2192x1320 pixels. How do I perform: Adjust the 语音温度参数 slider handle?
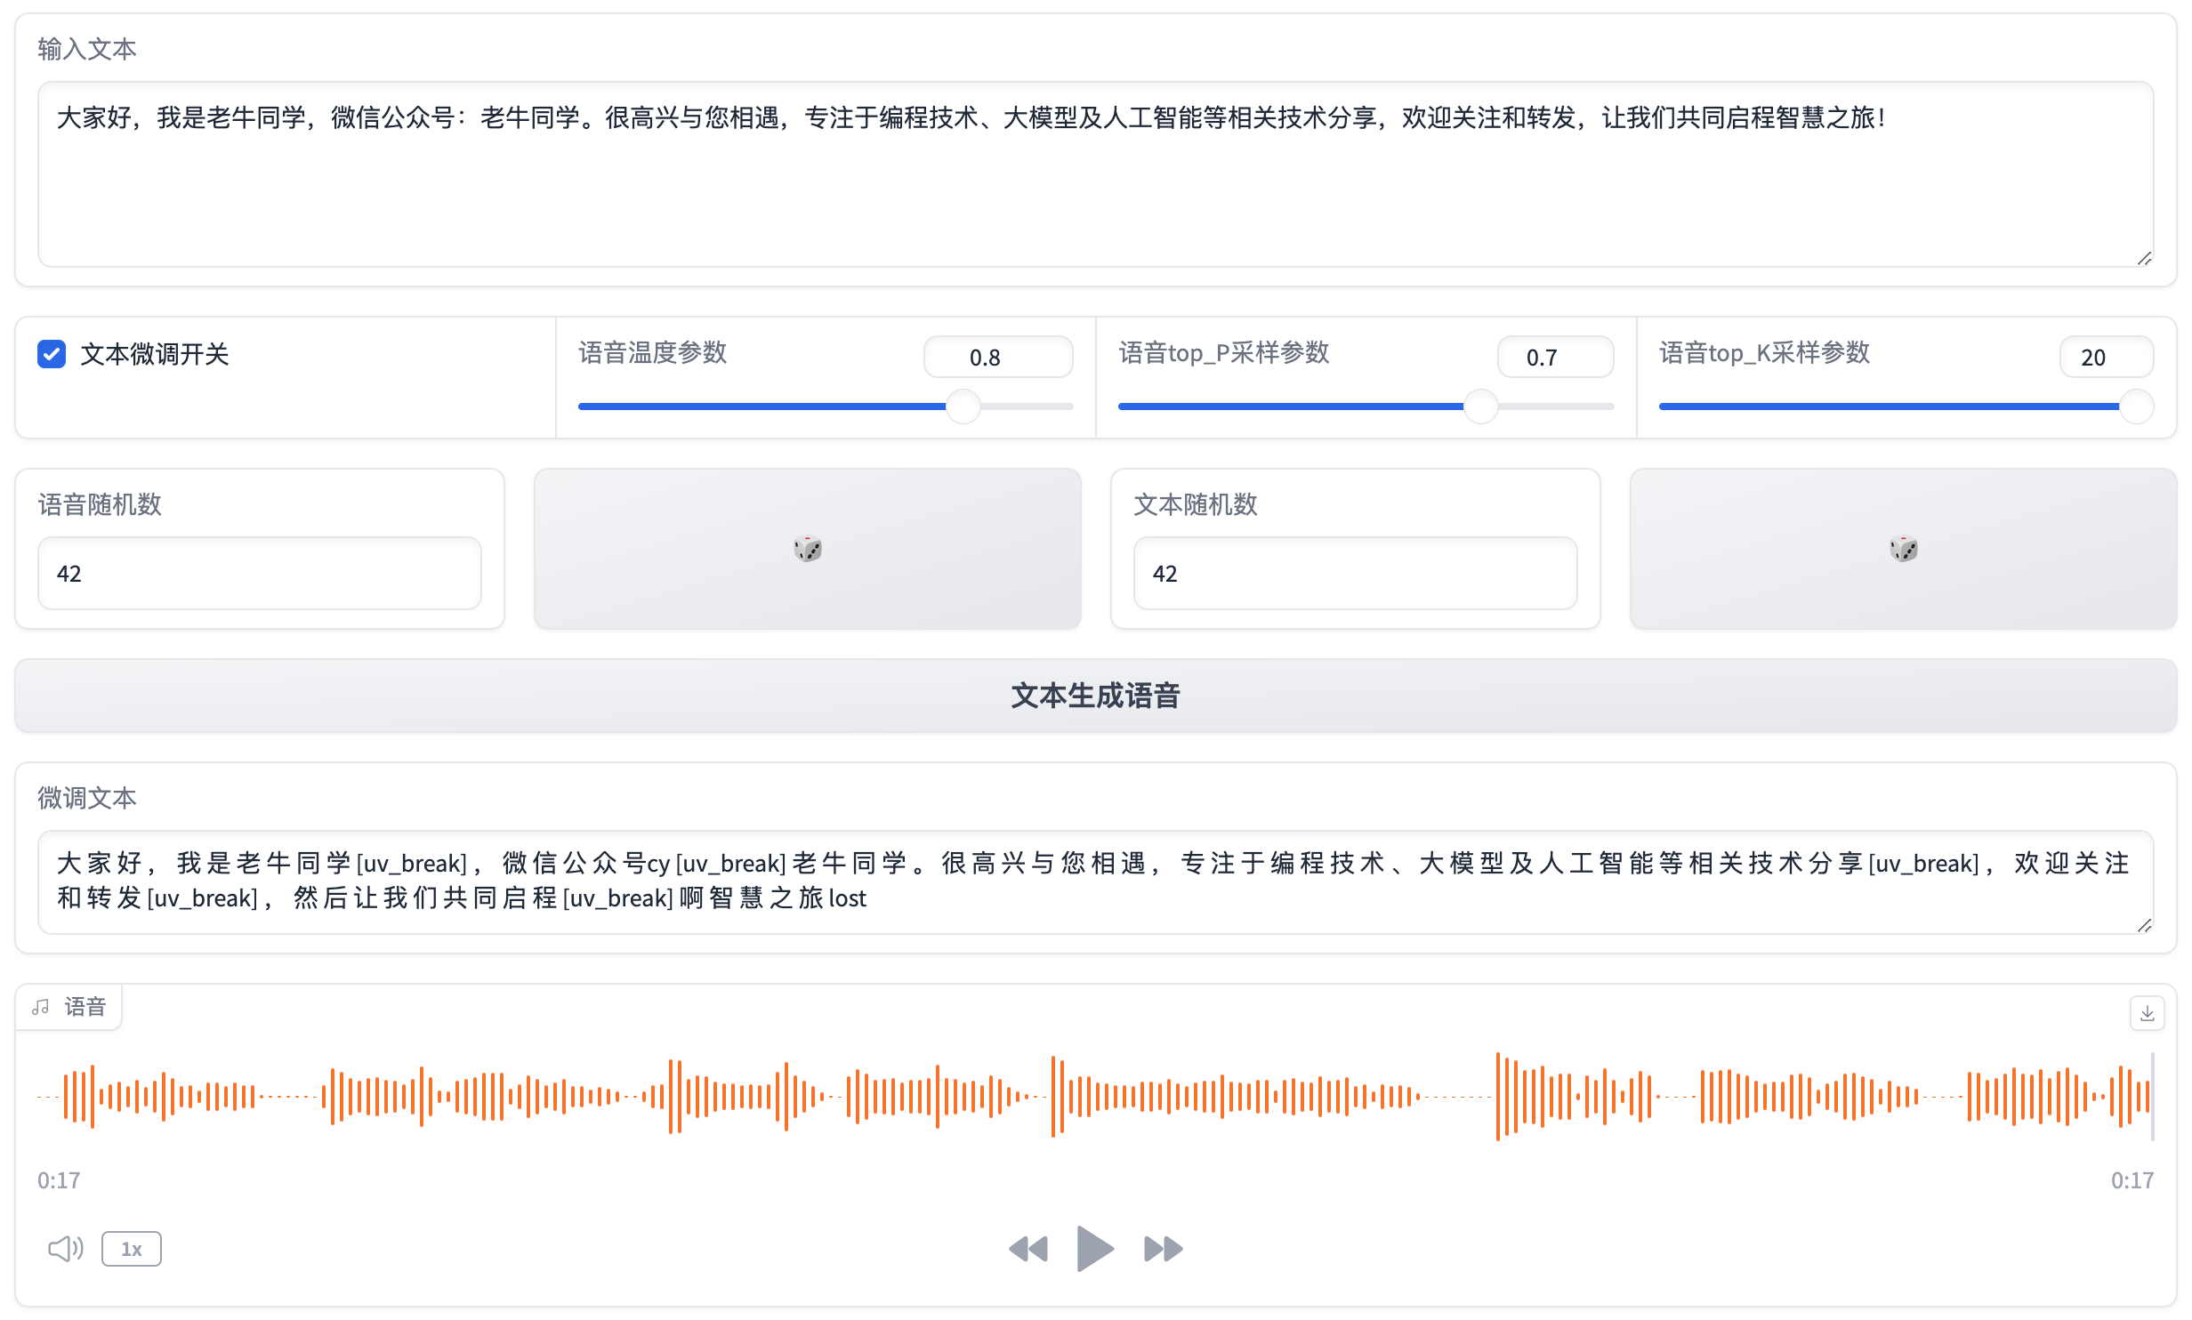click(963, 406)
